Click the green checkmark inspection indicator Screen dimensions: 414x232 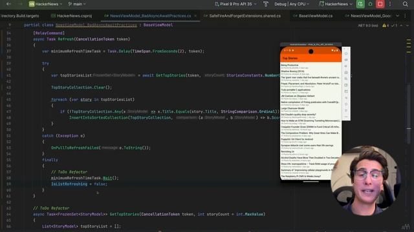tap(394, 26)
